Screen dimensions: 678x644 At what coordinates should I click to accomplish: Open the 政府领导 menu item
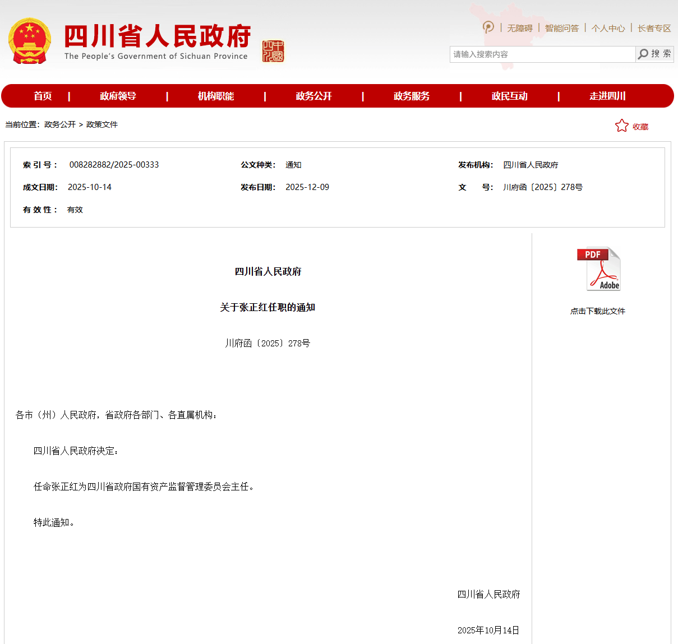[x=118, y=96]
